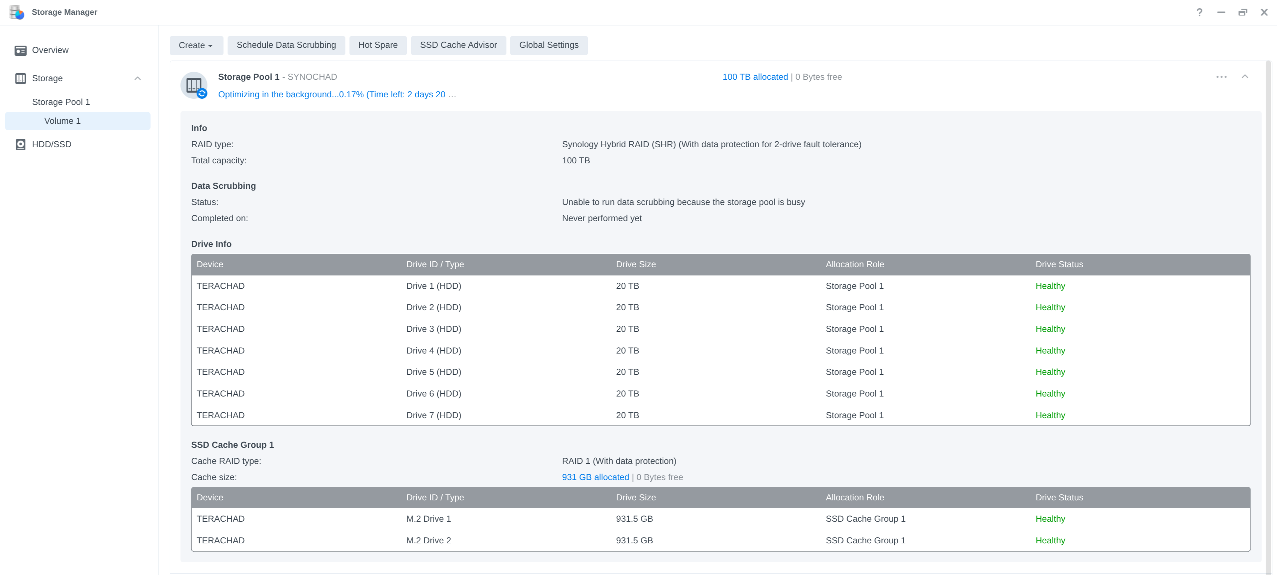
Task: Minimize the Storage Manager window
Action: tap(1221, 12)
